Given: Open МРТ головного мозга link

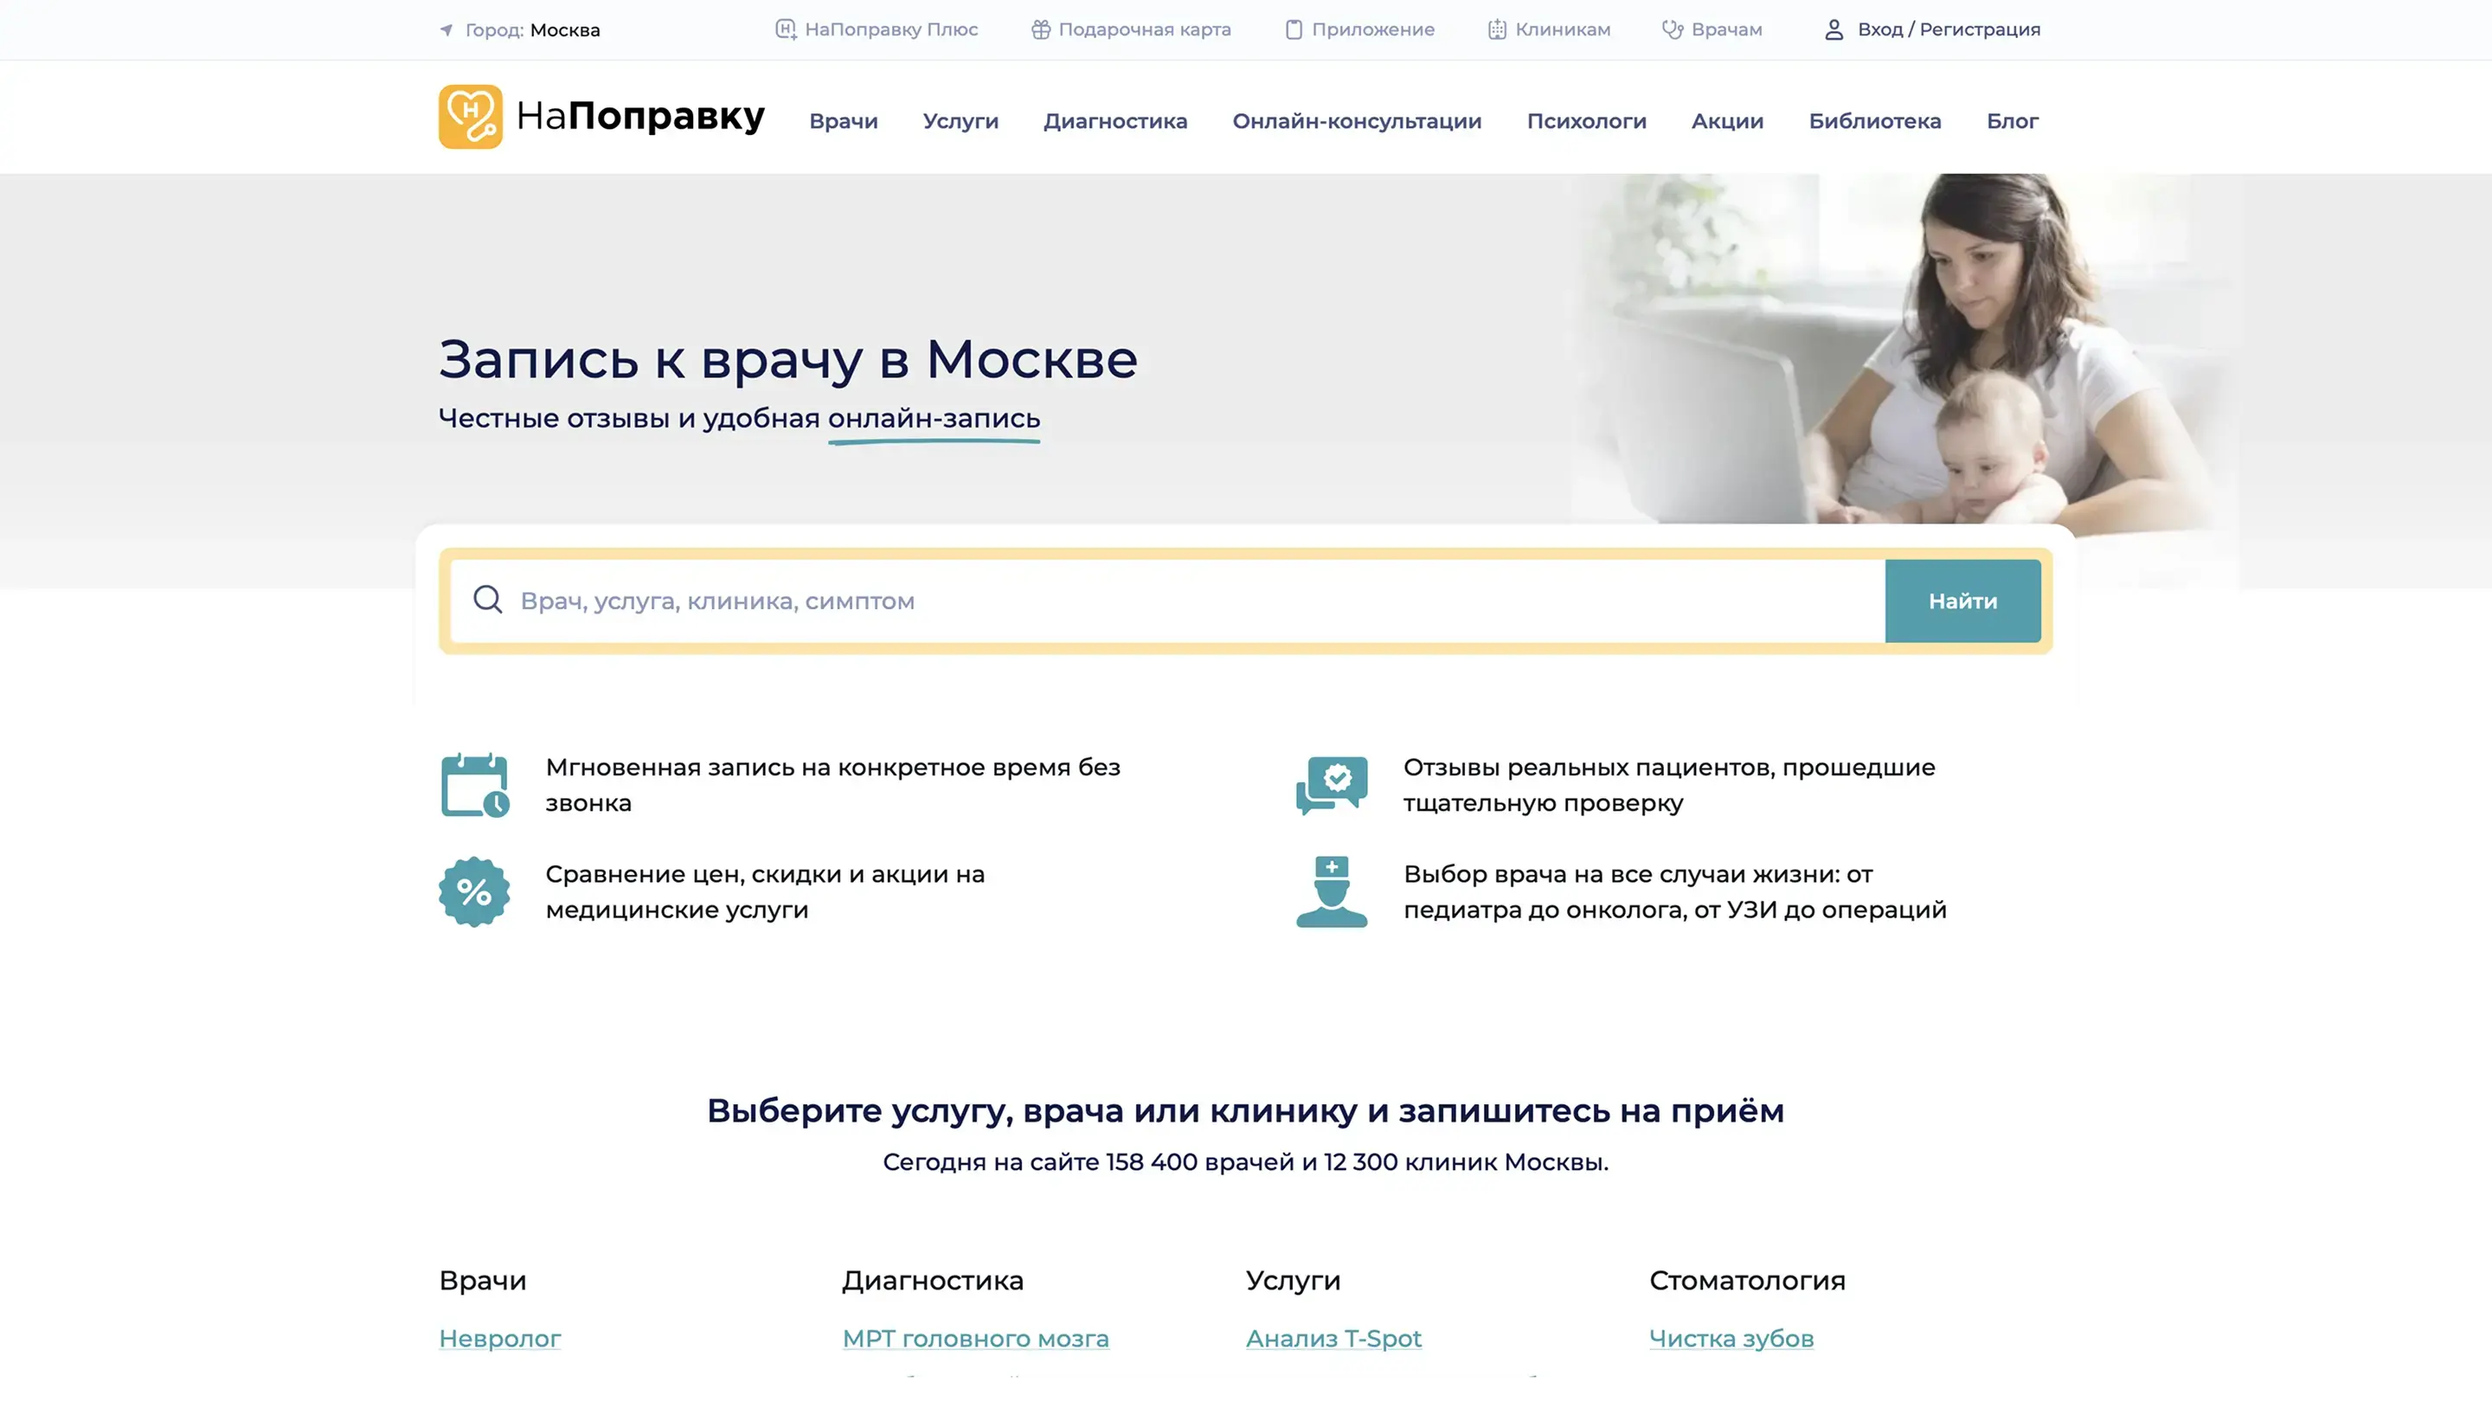Looking at the screenshot, I should (975, 1338).
